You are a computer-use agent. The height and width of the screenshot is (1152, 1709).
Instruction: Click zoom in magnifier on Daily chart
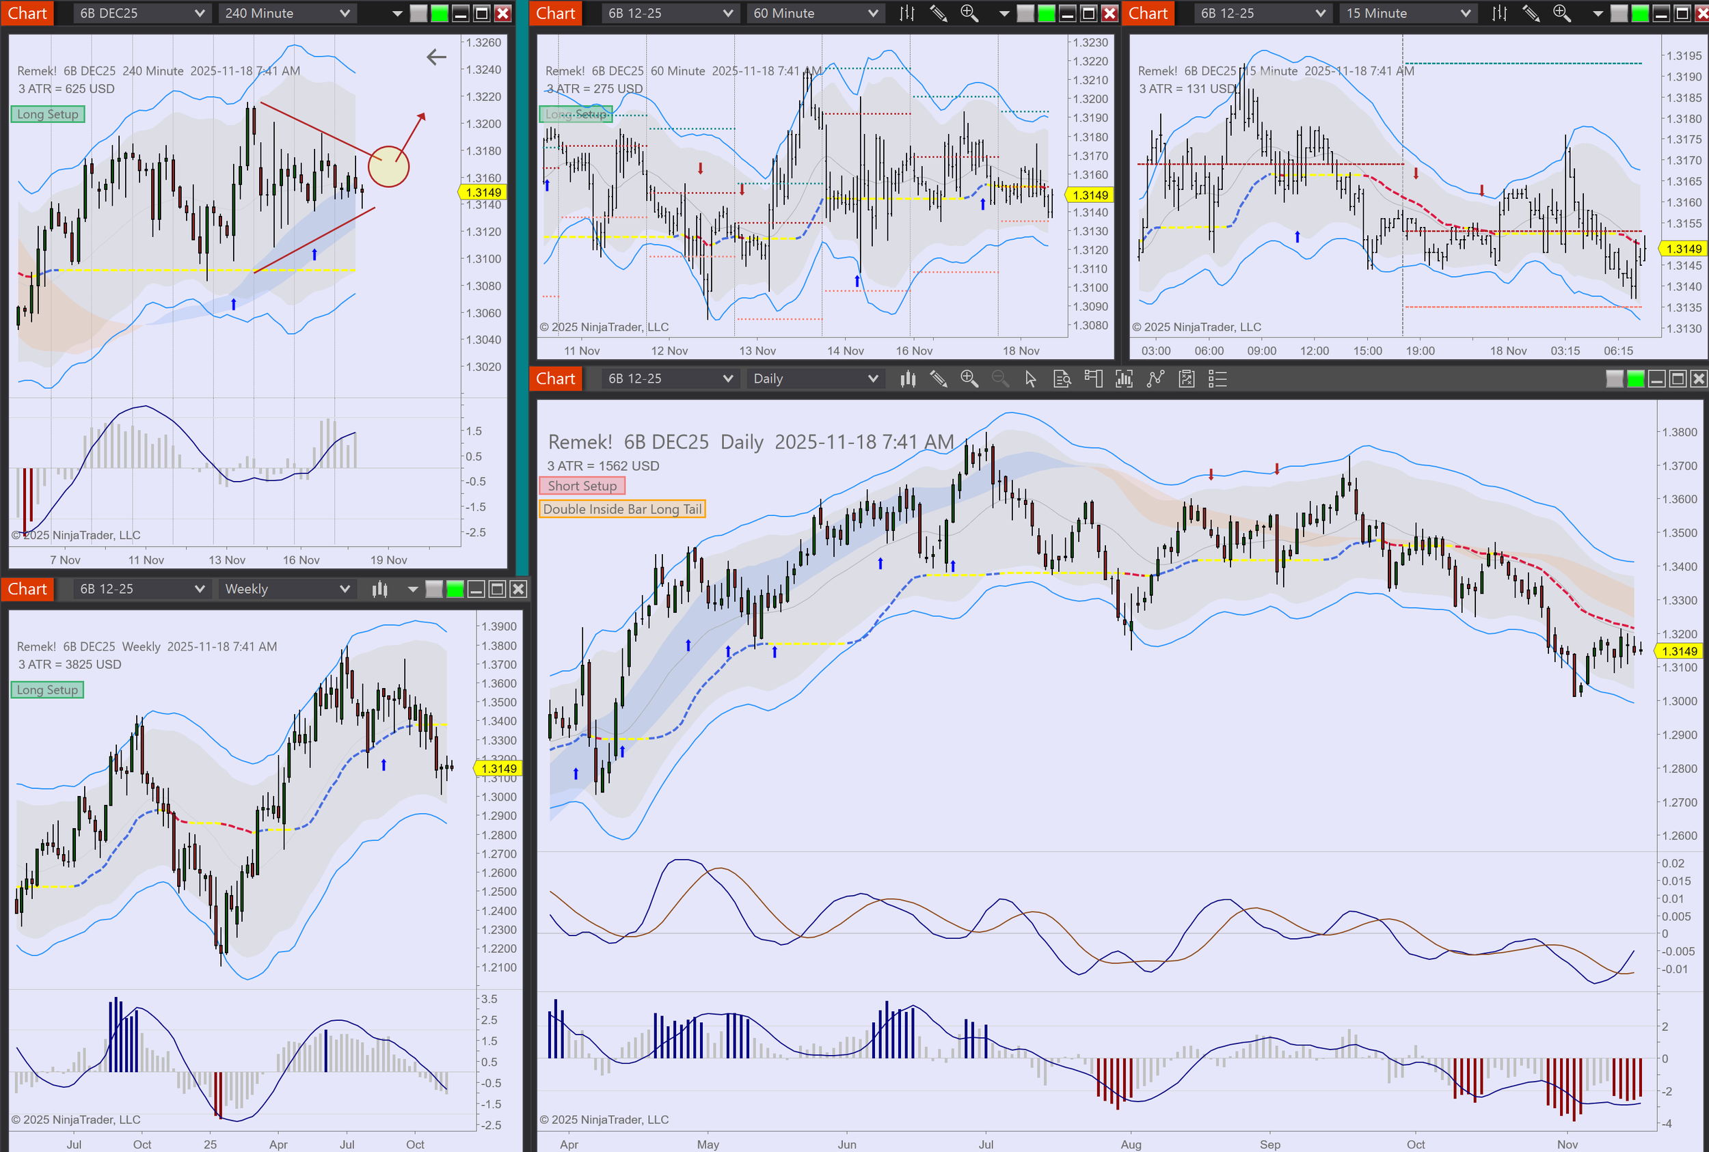pos(969,379)
